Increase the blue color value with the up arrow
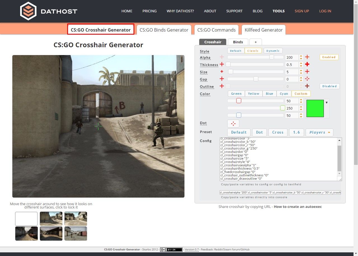Viewport: 358px width, 256px height. [x=301, y=114]
